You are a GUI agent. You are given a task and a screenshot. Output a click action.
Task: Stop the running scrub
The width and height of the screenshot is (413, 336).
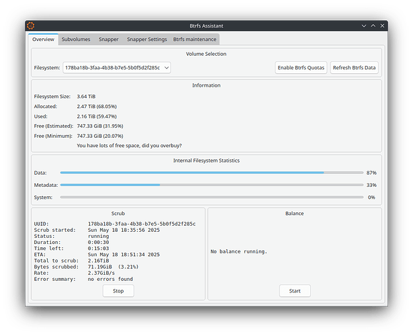(x=118, y=291)
